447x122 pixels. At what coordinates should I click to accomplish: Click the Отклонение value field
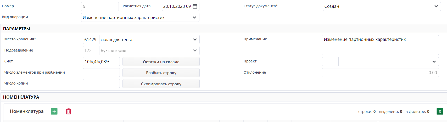(x=380, y=73)
